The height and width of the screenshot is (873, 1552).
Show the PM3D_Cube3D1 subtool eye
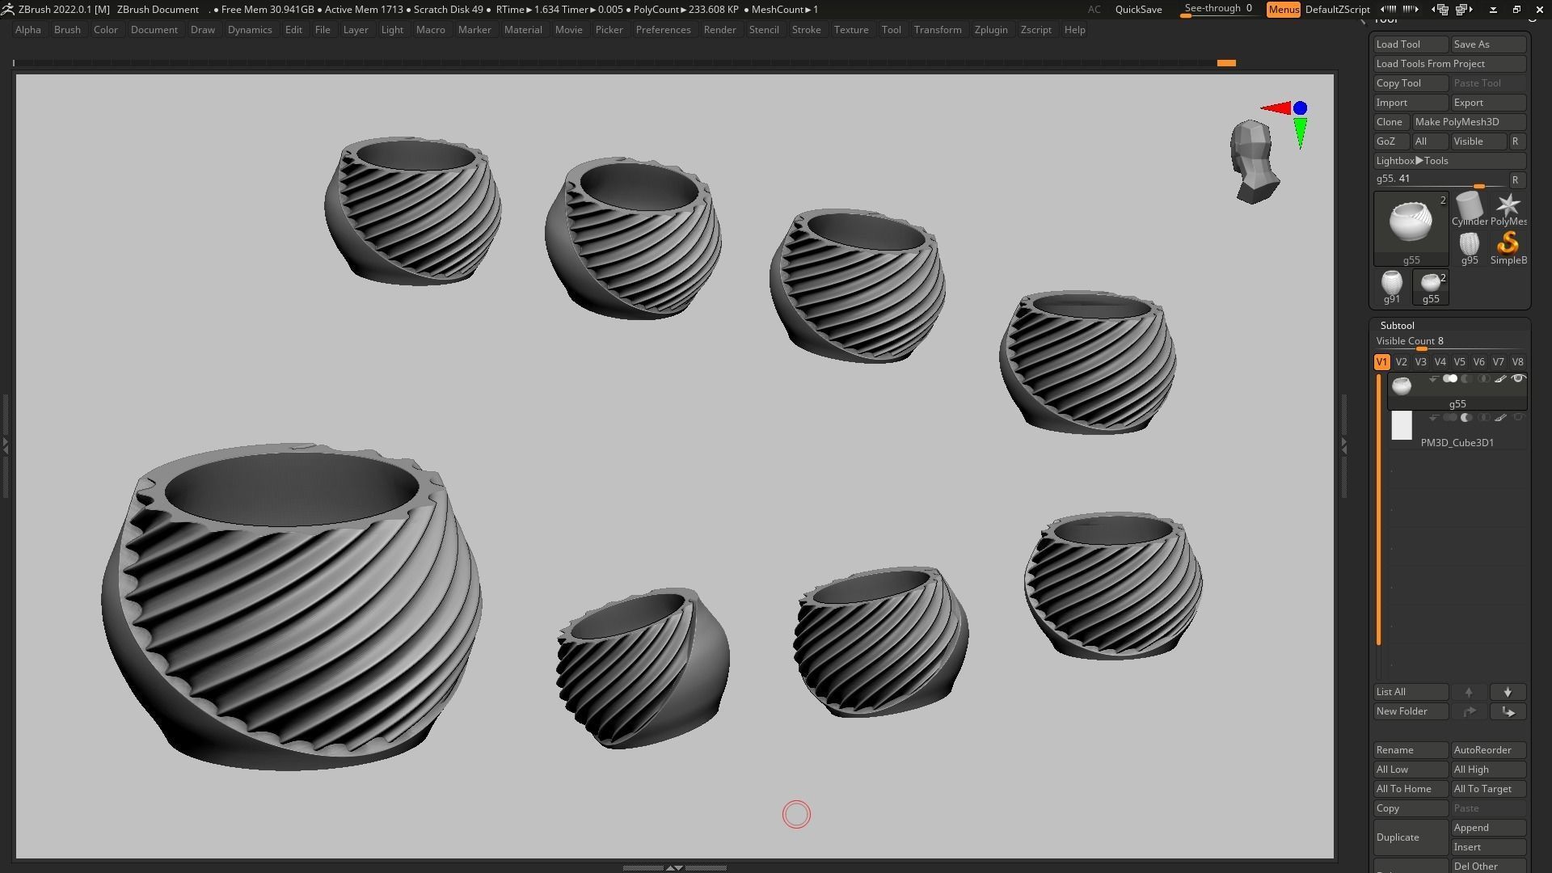click(x=1518, y=418)
